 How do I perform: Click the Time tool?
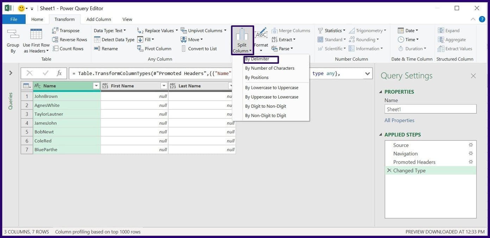[x=408, y=40]
